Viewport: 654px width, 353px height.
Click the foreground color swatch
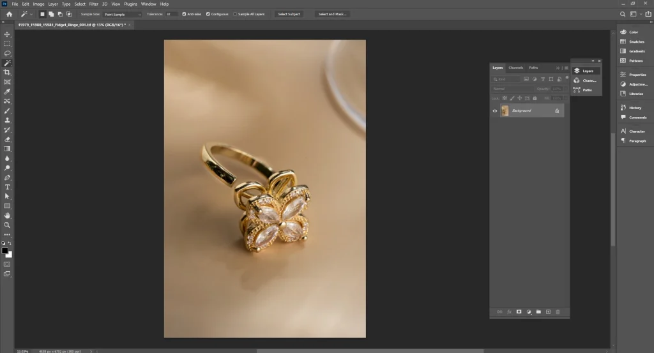coord(5,250)
